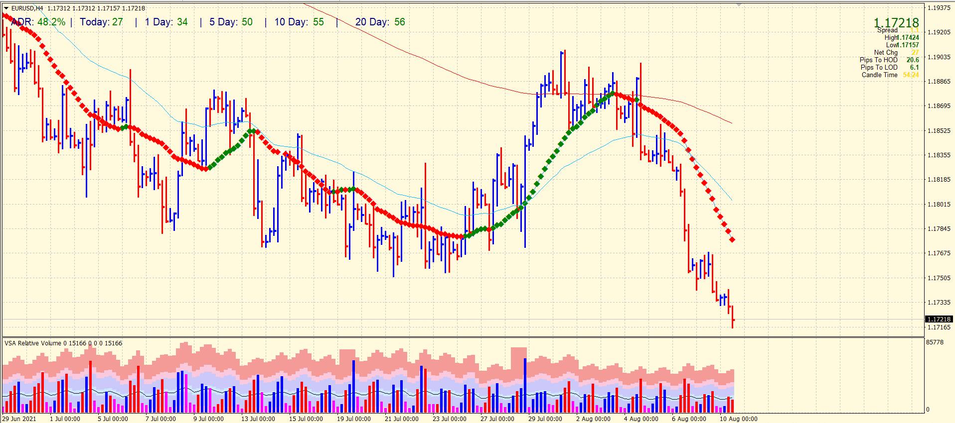Click the Net Chg value in info panel
Image resolution: width=955 pixels, height=423 pixels.
(x=915, y=52)
